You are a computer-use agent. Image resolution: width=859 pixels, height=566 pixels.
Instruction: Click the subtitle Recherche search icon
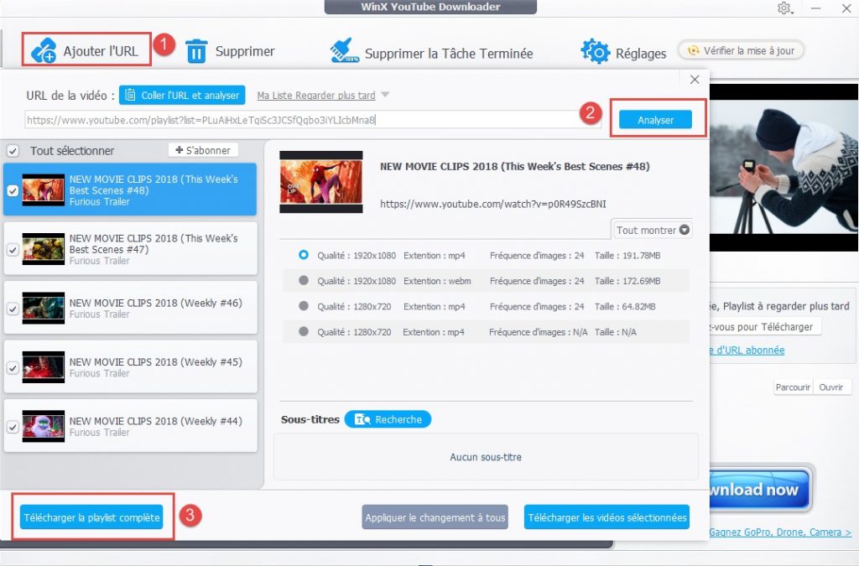(362, 419)
